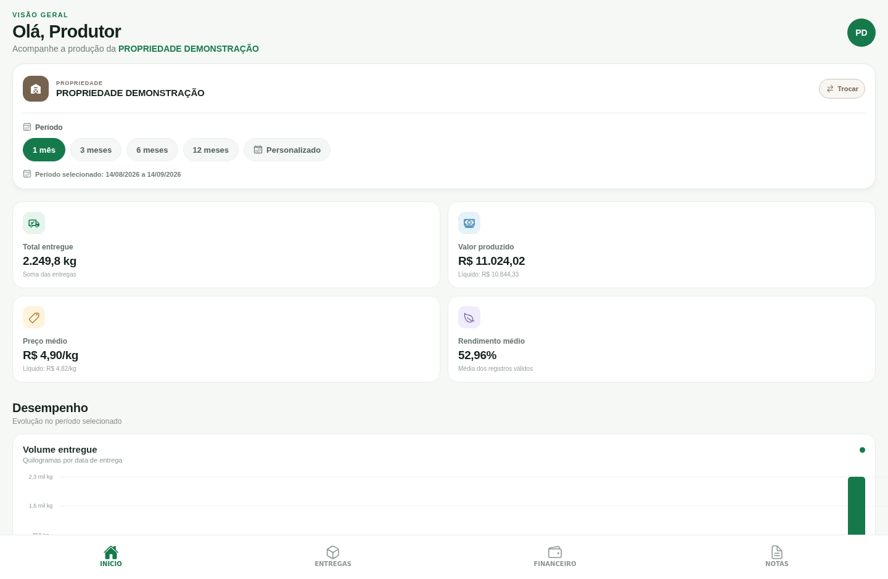Screen dimensions: 888x579
Task: Click the Período selecionado date range text
Action: pos(108,174)
